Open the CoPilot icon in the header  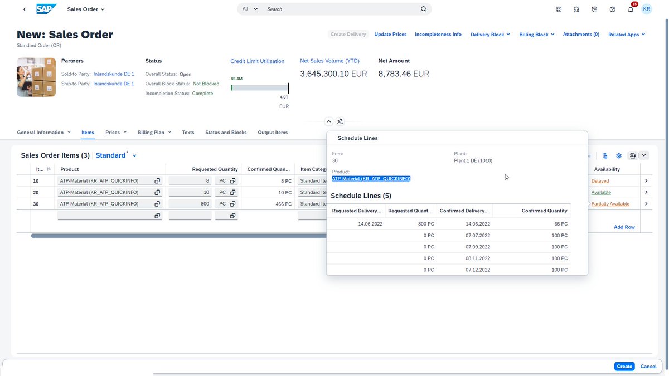[x=559, y=9]
